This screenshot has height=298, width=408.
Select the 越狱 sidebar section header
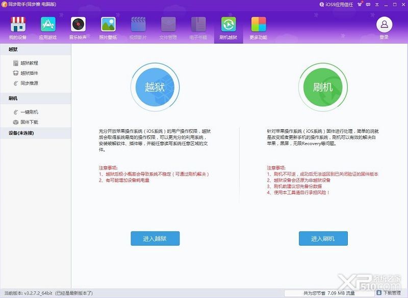click(x=35, y=49)
